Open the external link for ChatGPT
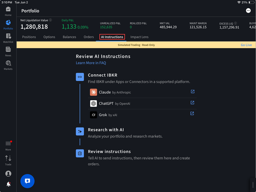The width and height of the screenshot is (256, 192). pos(192,102)
